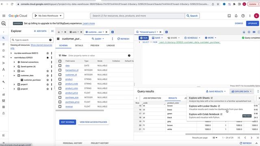Viewport: 260px width, 146px height.
Task: Go to the next results page
Action: pos(251,138)
